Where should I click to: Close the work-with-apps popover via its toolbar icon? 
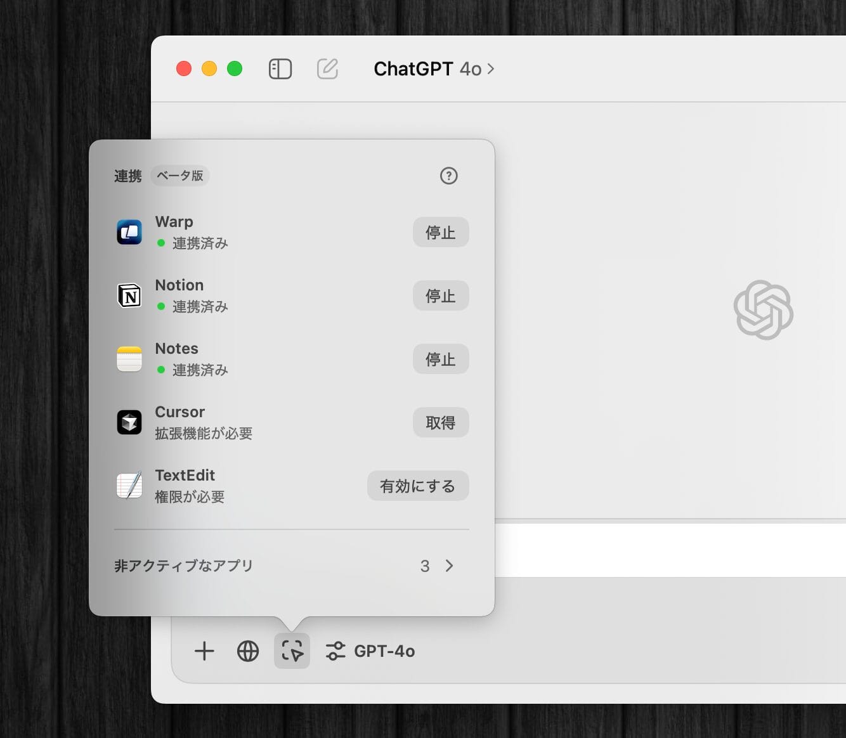[292, 651]
